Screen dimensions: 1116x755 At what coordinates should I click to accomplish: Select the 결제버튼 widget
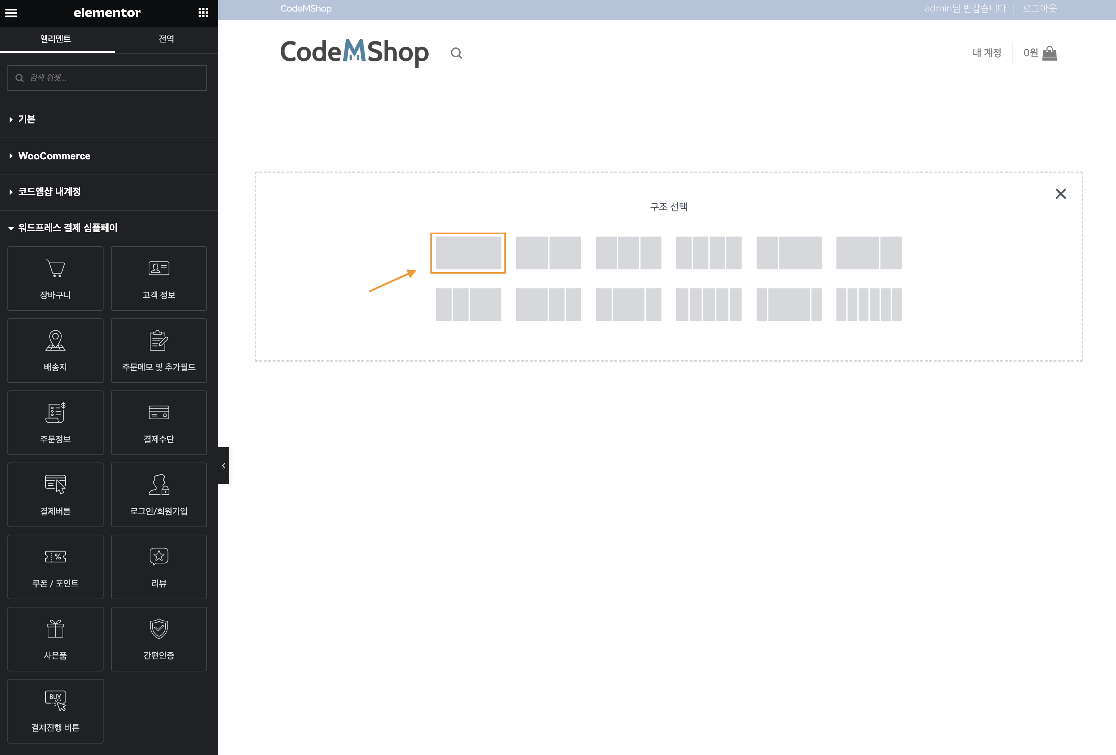point(55,495)
